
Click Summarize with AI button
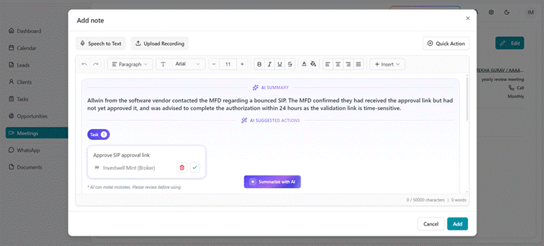pos(273,181)
